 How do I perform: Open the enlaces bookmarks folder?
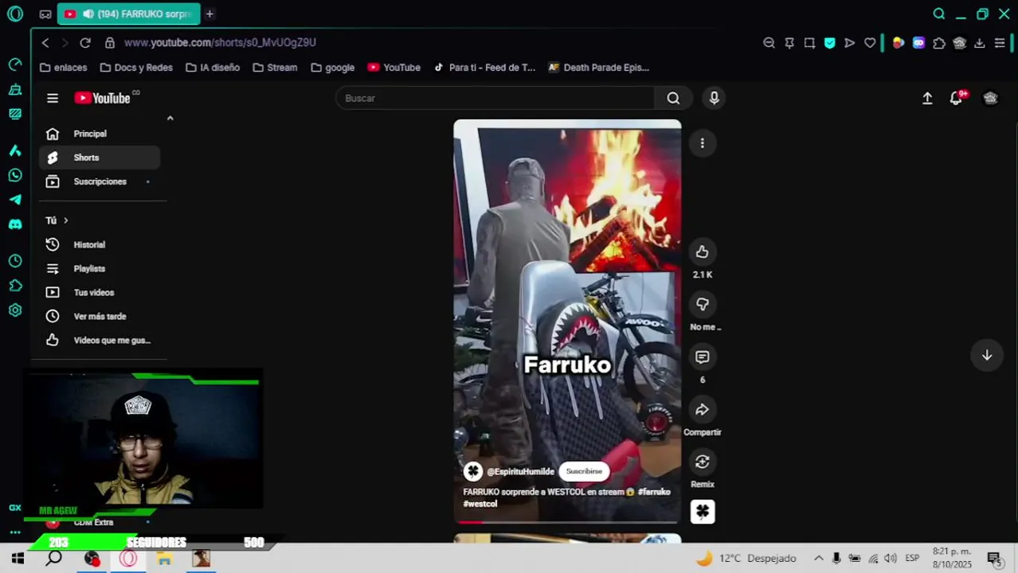pos(64,68)
